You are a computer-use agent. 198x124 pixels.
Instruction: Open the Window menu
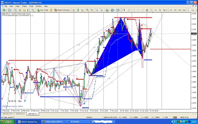[x=39, y=6]
